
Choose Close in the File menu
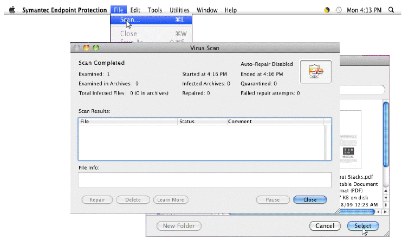click(x=151, y=34)
